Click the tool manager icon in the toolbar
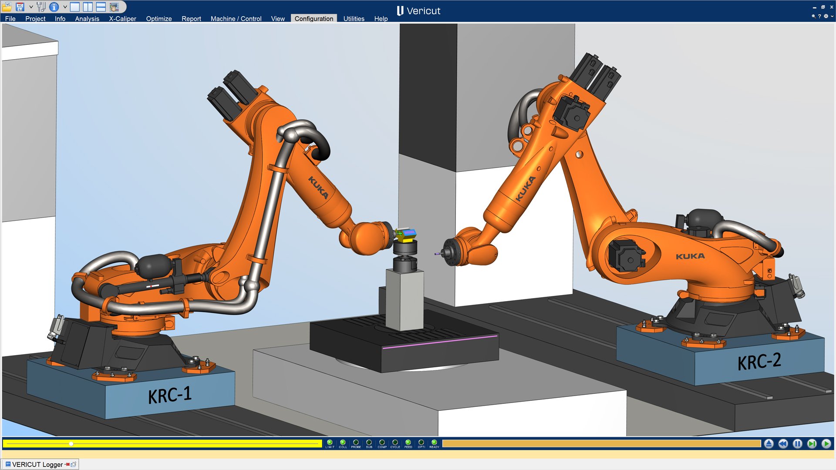This screenshot has height=470, width=836. [41, 7]
